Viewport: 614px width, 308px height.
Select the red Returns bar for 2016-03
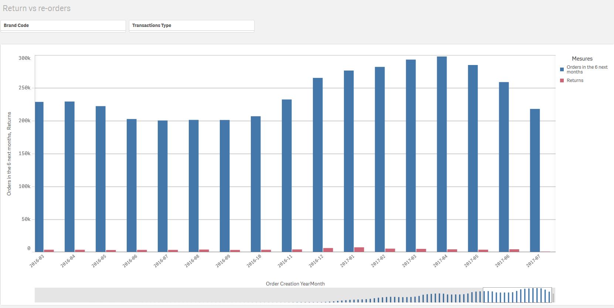49,251
